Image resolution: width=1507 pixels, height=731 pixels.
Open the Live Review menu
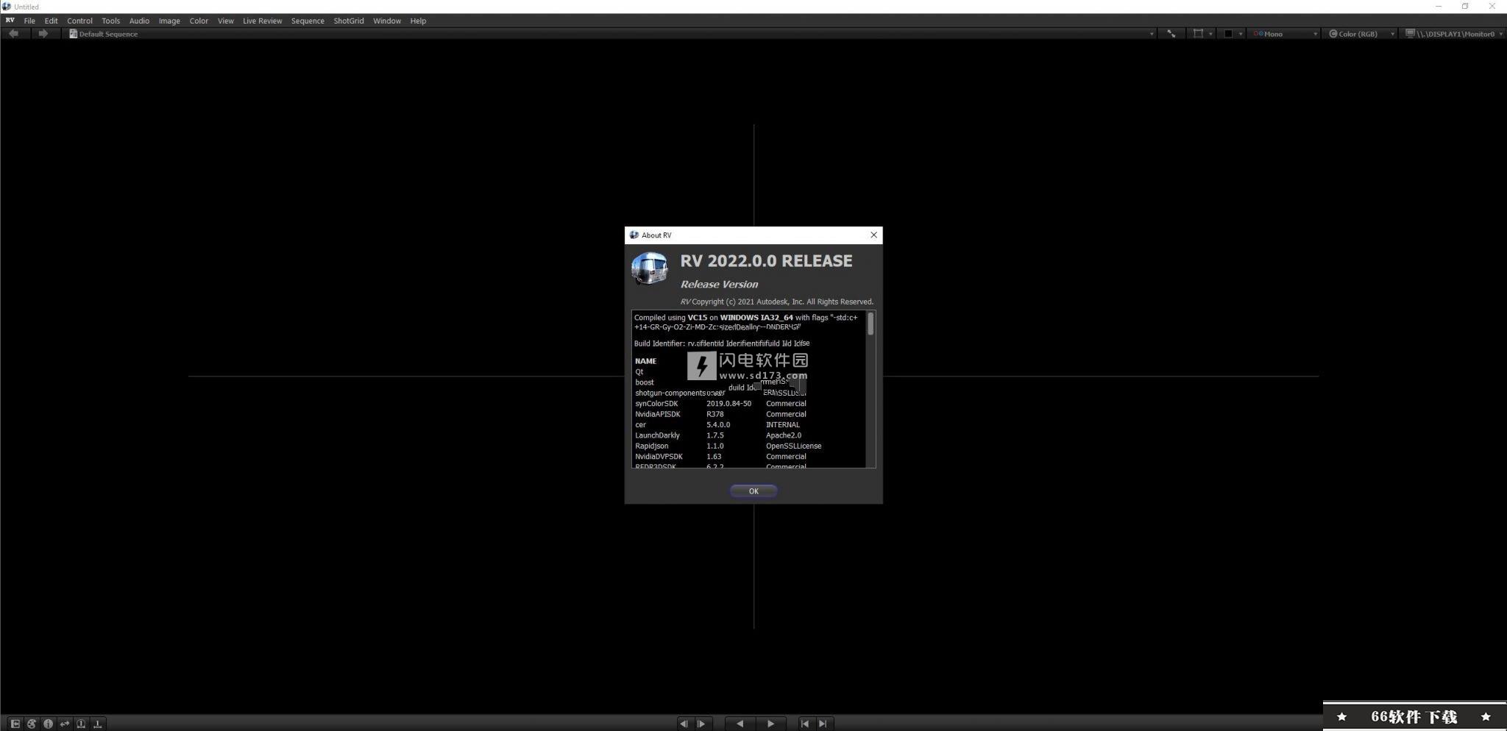262,21
